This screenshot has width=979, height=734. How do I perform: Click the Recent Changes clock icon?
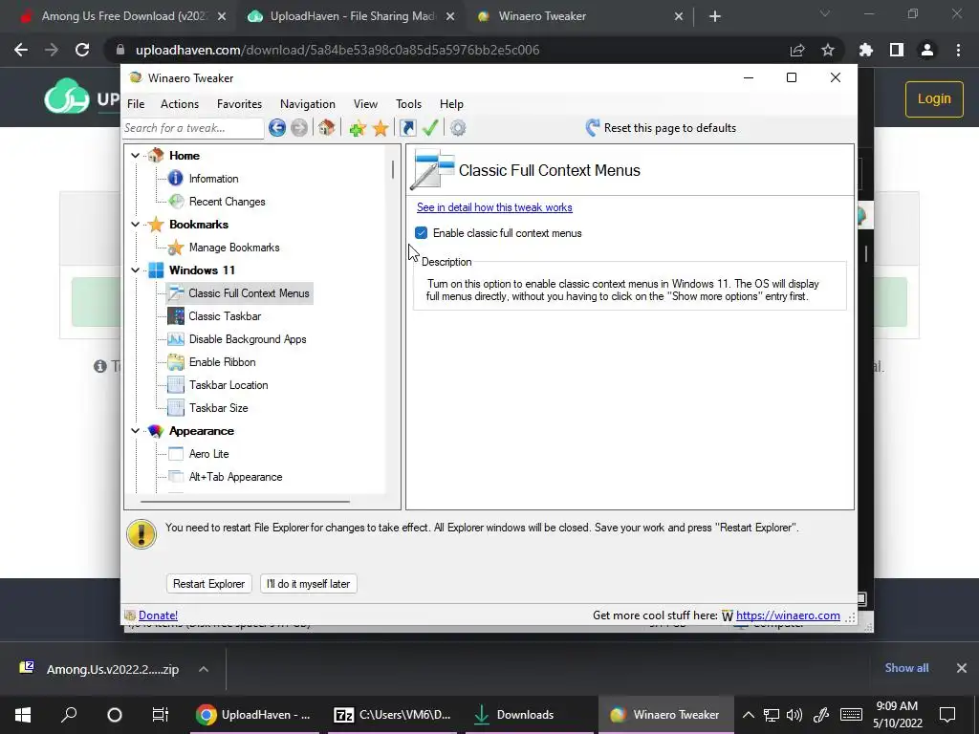(x=176, y=201)
